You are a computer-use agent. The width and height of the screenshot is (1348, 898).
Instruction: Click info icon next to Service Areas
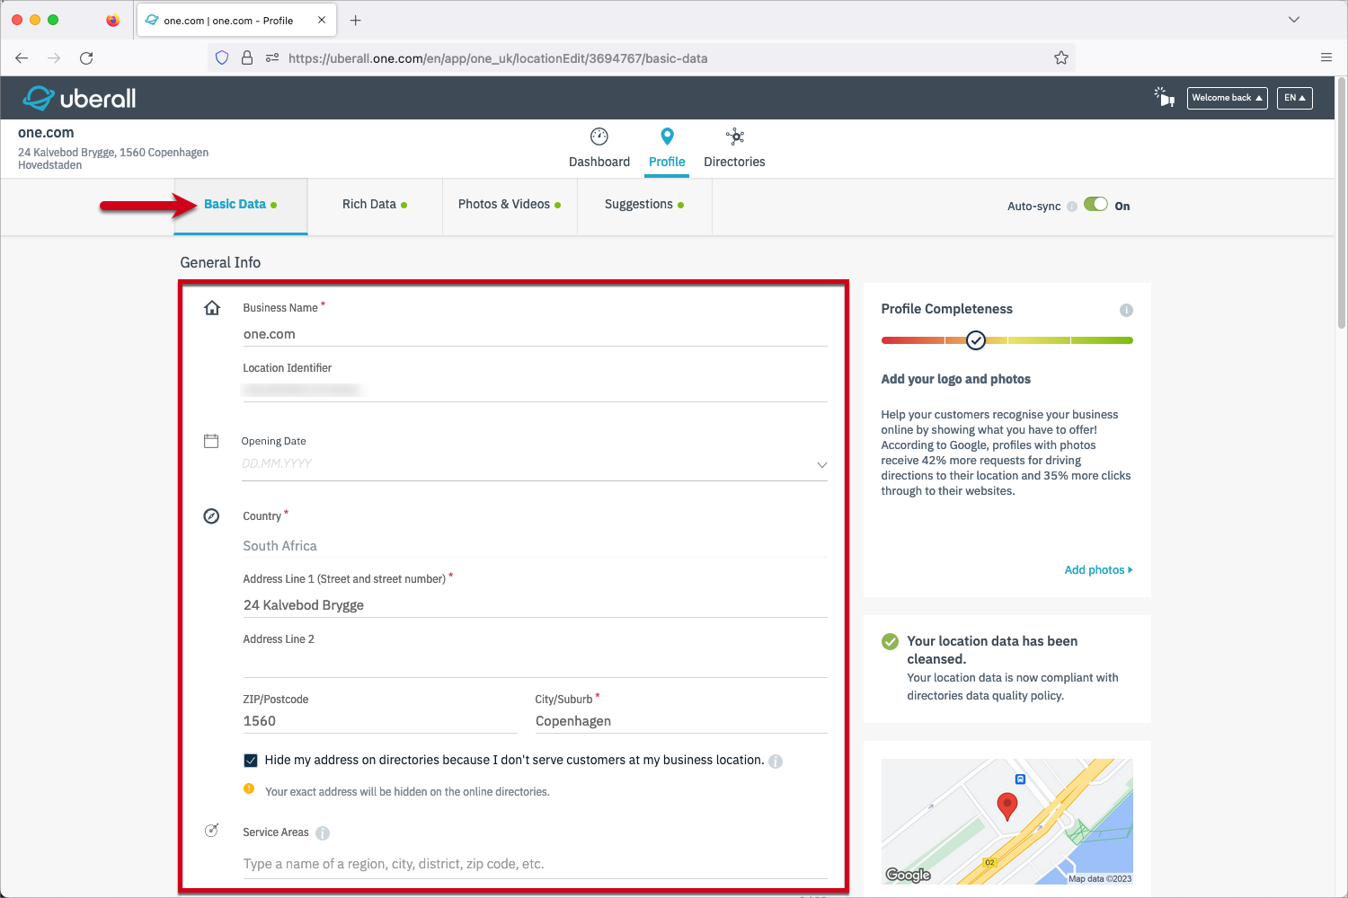pos(323,833)
